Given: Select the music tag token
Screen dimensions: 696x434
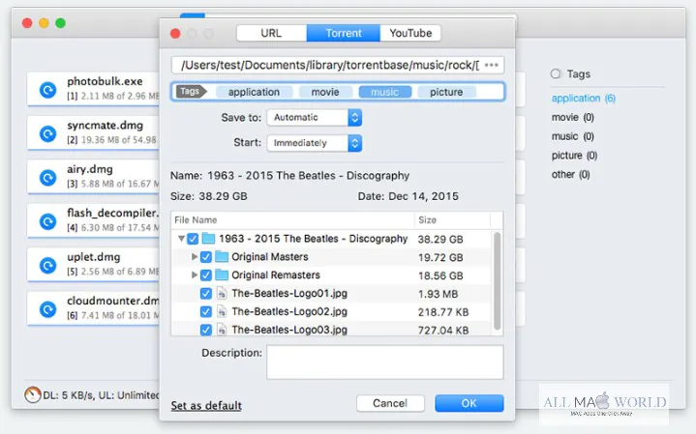Looking at the screenshot, I should tap(384, 92).
